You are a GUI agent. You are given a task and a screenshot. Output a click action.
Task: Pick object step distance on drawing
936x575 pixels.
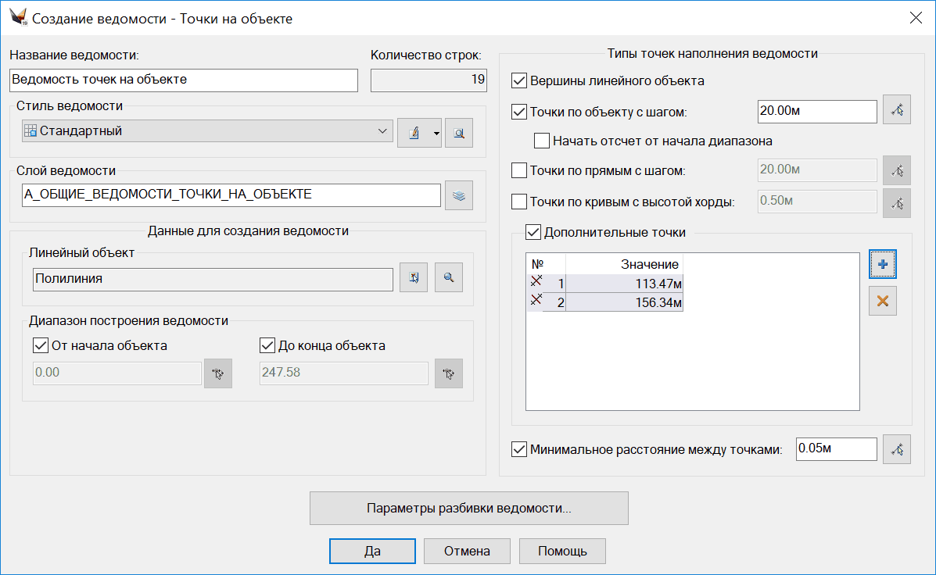[x=897, y=112]
